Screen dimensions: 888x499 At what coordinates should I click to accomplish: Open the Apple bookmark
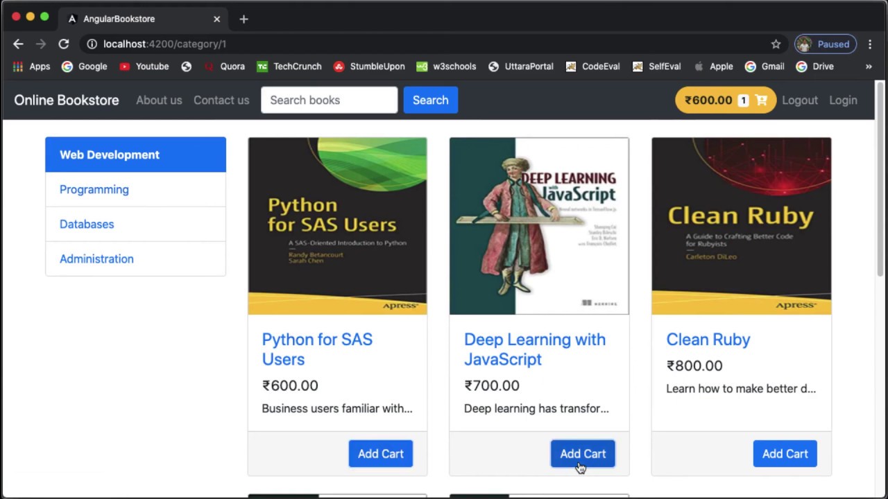coord(714,67)
